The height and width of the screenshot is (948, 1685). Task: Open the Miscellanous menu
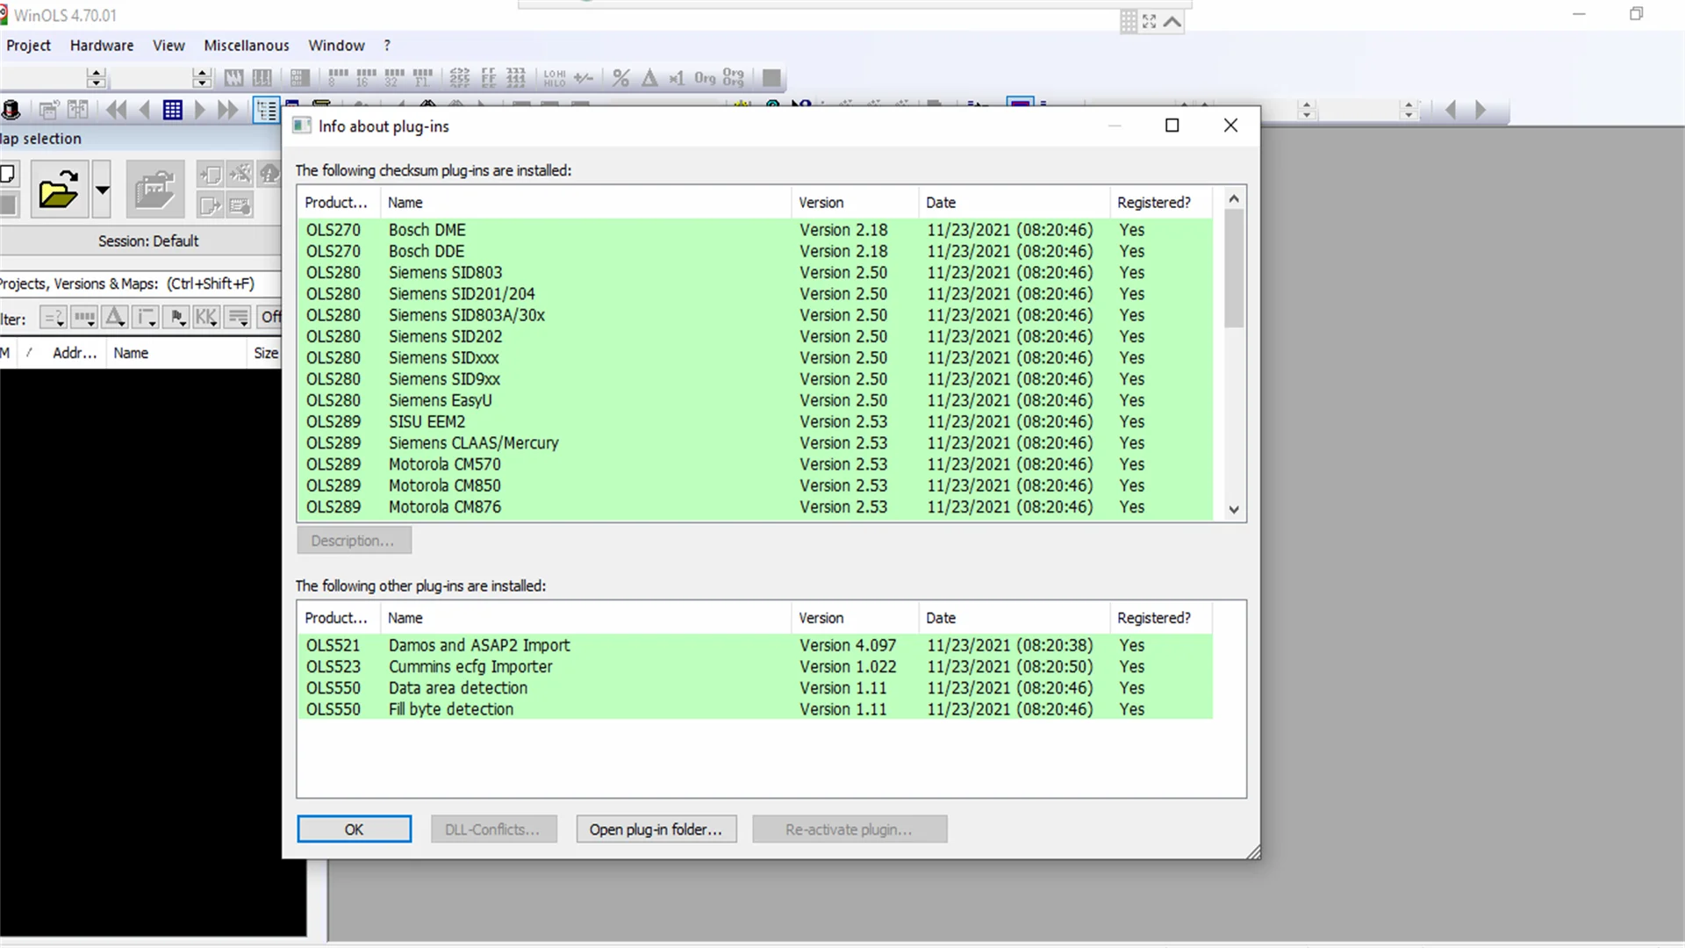tap(246, 46)
